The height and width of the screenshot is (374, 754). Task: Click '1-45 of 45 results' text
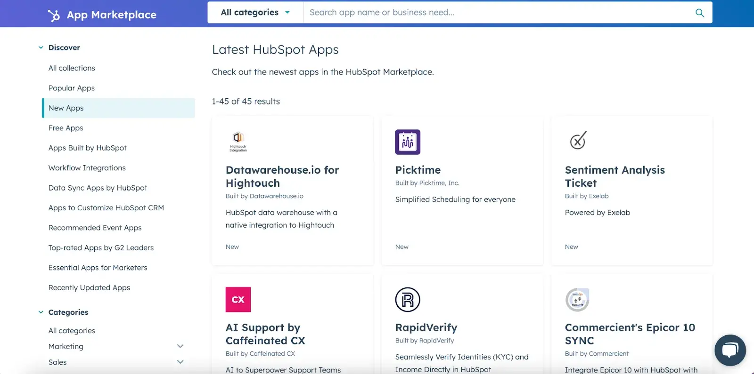click(x=246, y=102)
